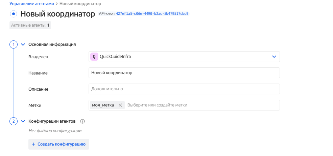Click the step 1 circle marker
Viewport: 333px width, 156px height.
(14, 44)
